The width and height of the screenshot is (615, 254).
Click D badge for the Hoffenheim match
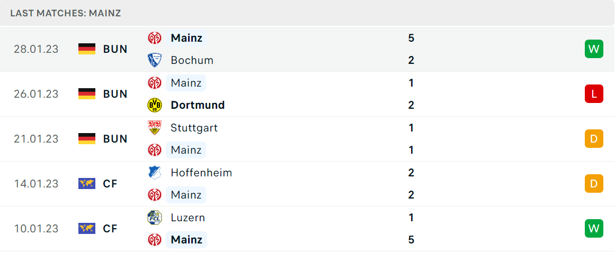point(594,184)
